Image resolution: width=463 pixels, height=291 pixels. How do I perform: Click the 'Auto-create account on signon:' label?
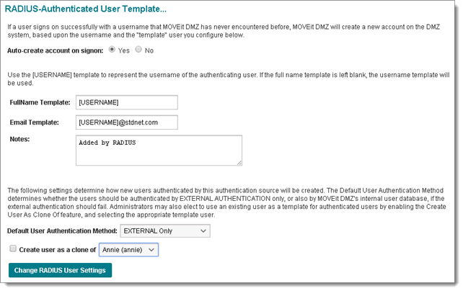(55, 50)
